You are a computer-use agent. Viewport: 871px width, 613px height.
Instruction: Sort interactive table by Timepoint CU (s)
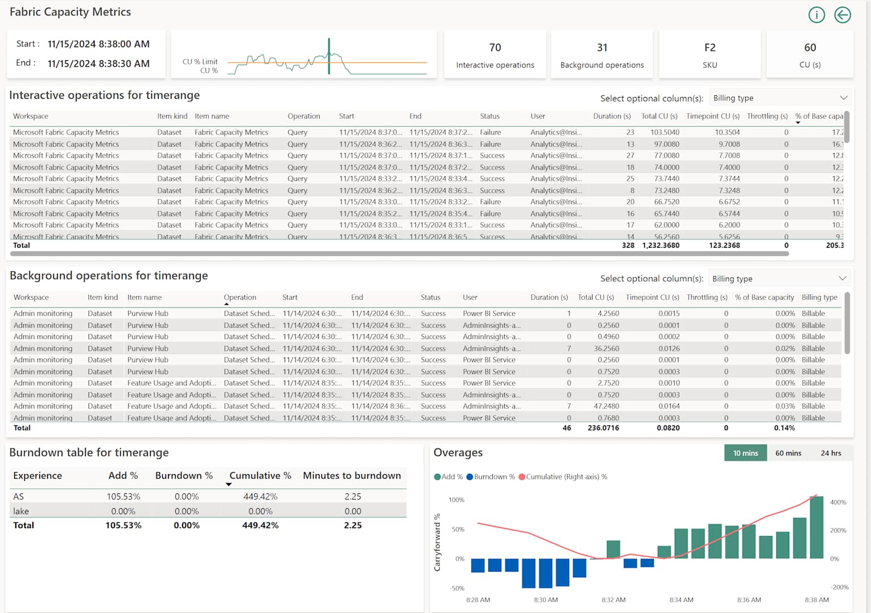[713, 116]
